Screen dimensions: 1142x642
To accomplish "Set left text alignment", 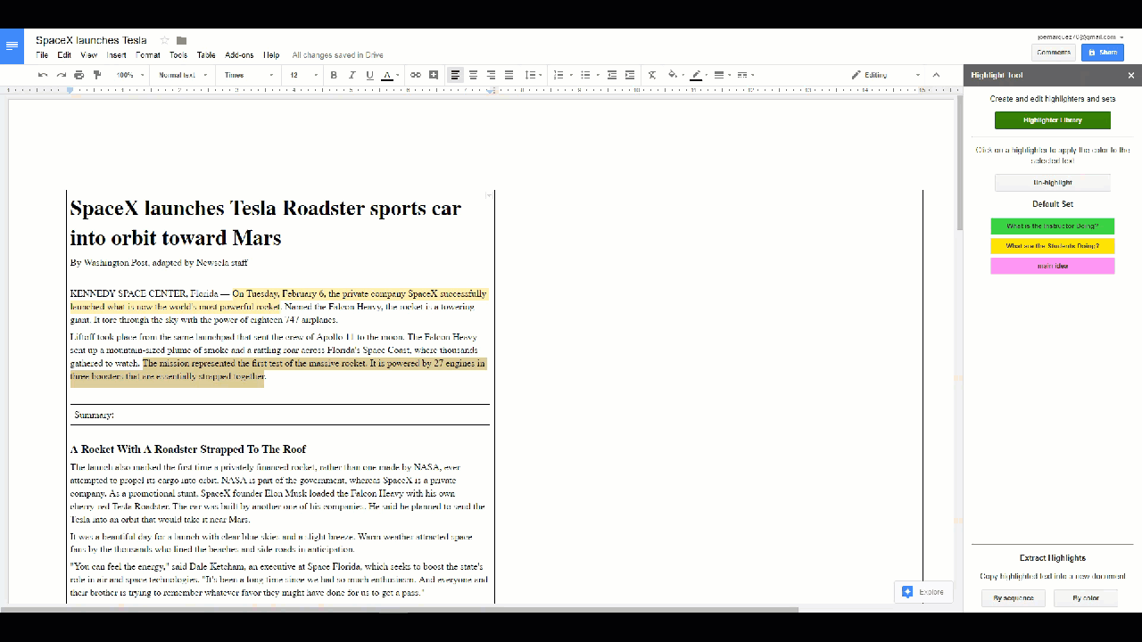I will point(455,75).
